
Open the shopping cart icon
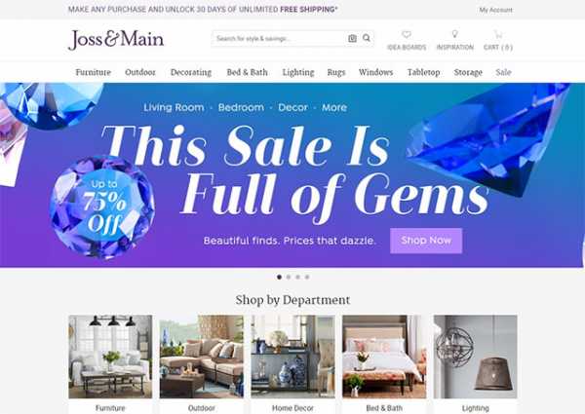[x=497, y=34]
